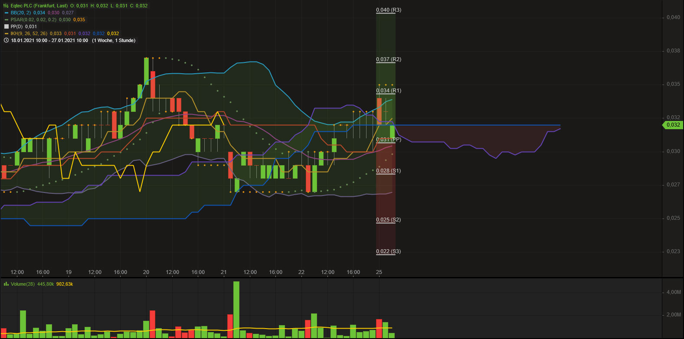684x339 pixels.
Task: Select the Eqtec PLC (Frankfurt, Last) series label
Action: (x=39, y=6)
